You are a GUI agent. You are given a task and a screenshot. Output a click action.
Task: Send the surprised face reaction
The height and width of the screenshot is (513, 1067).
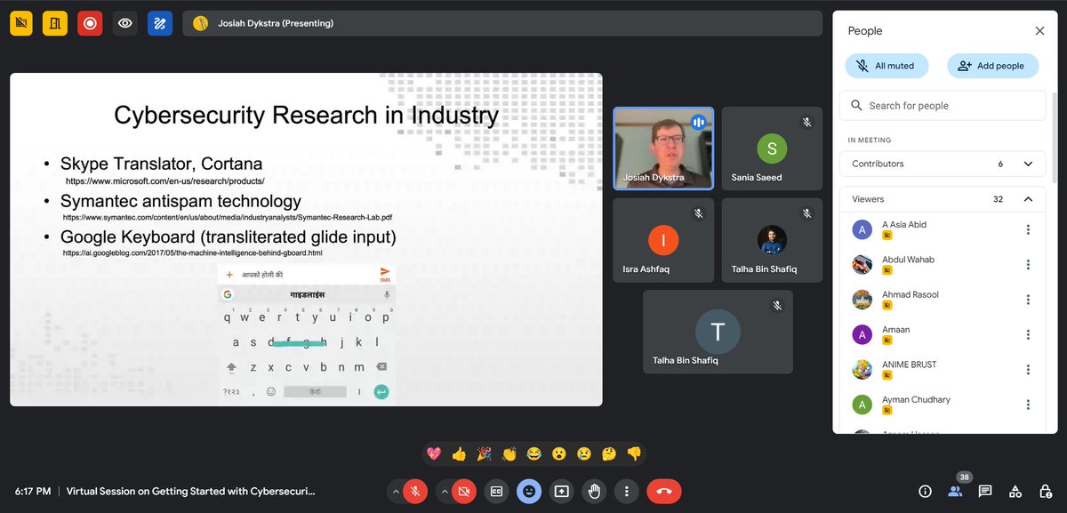[558, 453]
